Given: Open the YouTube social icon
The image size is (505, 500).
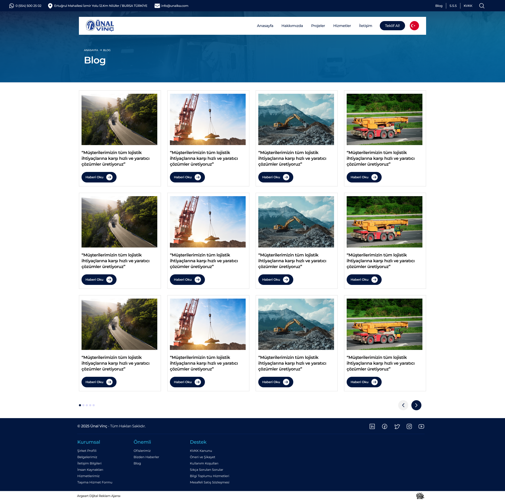Looking at the screenshot, I should [x=421, y=426].
